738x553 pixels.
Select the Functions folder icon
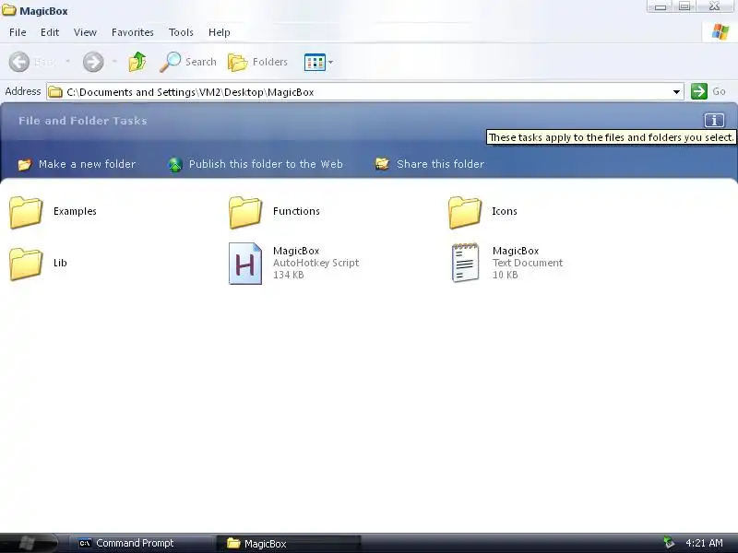click(245, 212)
